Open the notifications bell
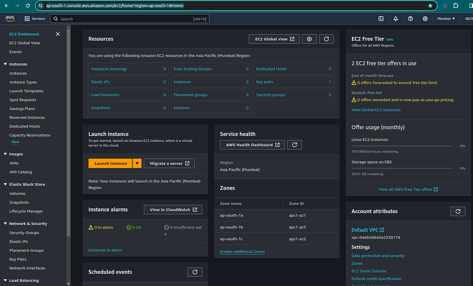473x286 pixels. click(396, 19)
